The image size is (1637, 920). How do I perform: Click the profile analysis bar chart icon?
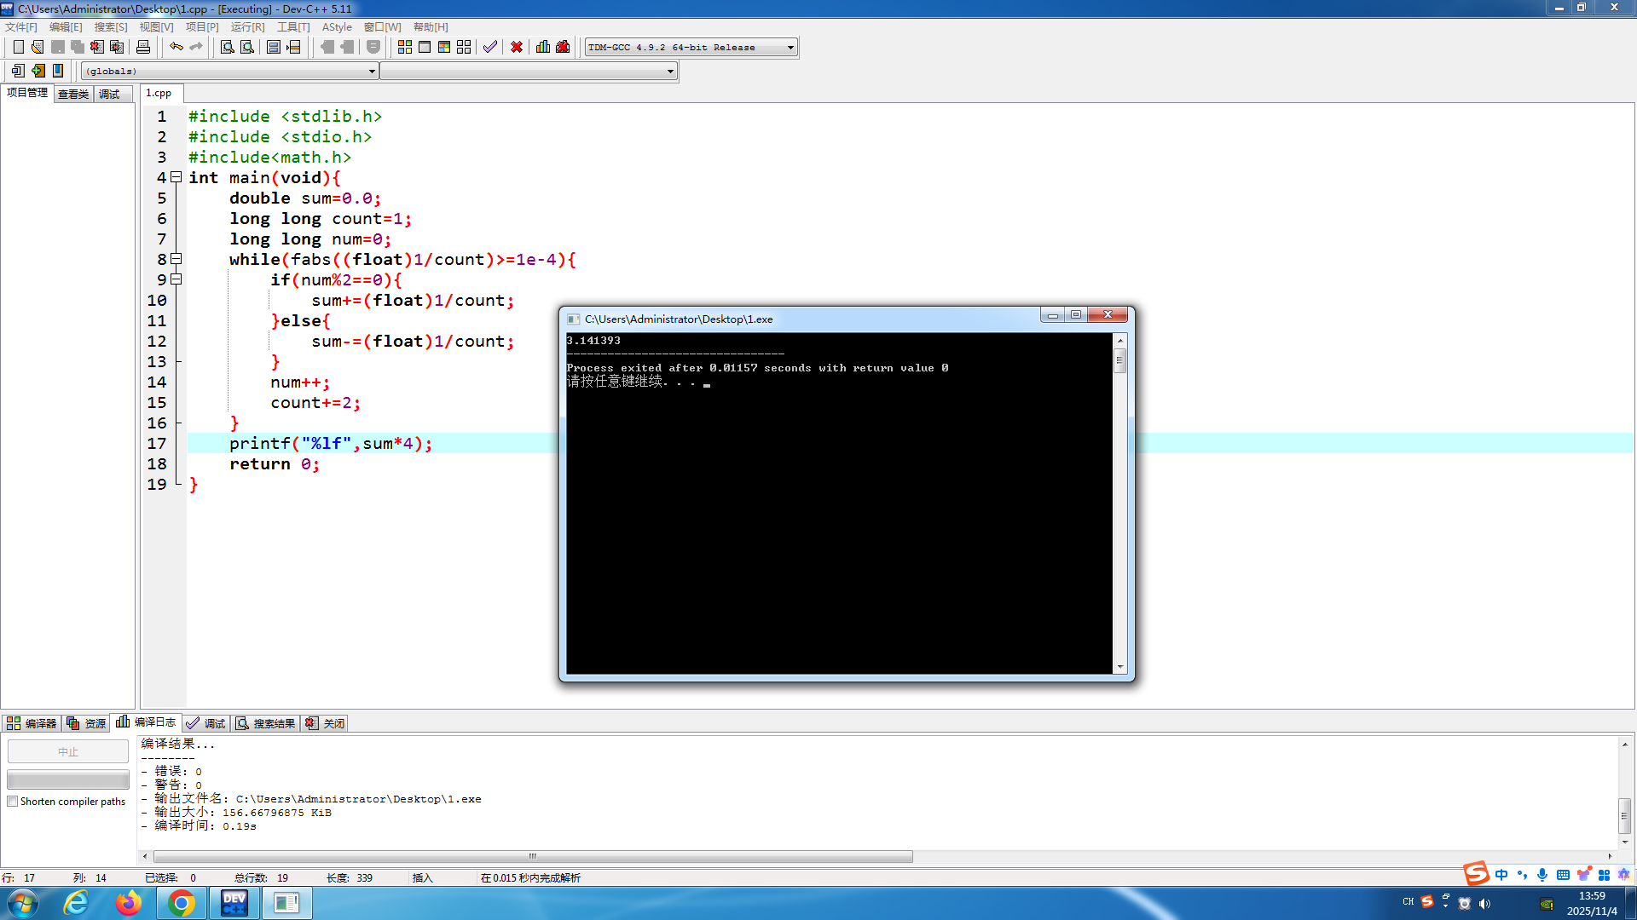click(x=543, y=47)
